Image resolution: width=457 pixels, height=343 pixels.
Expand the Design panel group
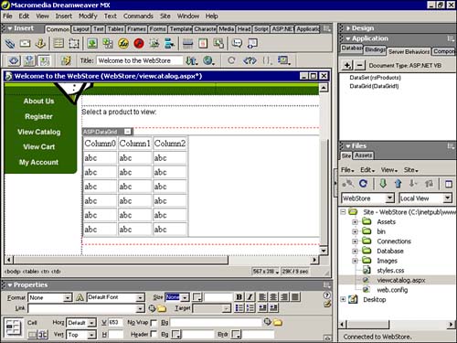(x=348, y=28)
